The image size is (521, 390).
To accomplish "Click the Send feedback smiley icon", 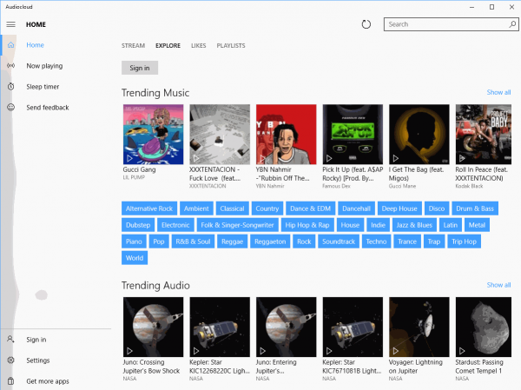I will pyautogui.click(x=10, y=108).
